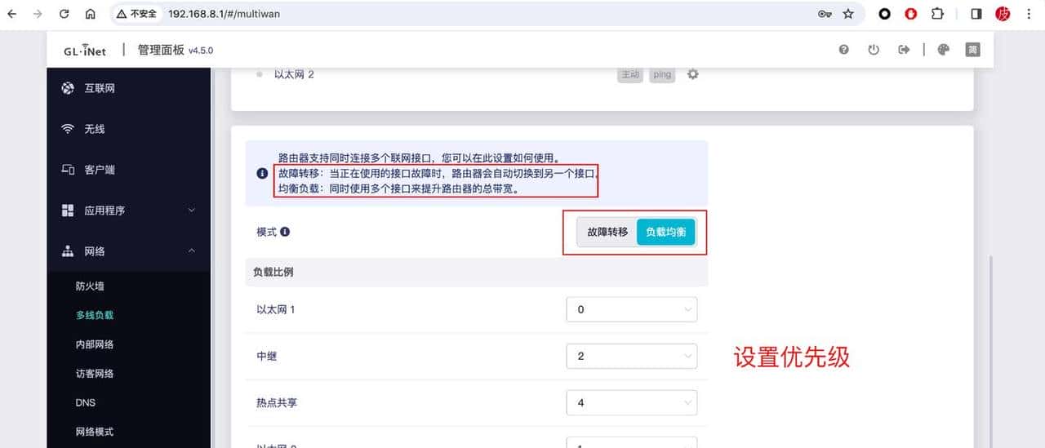Open the help icon in admin header

[x=844, y=50]
